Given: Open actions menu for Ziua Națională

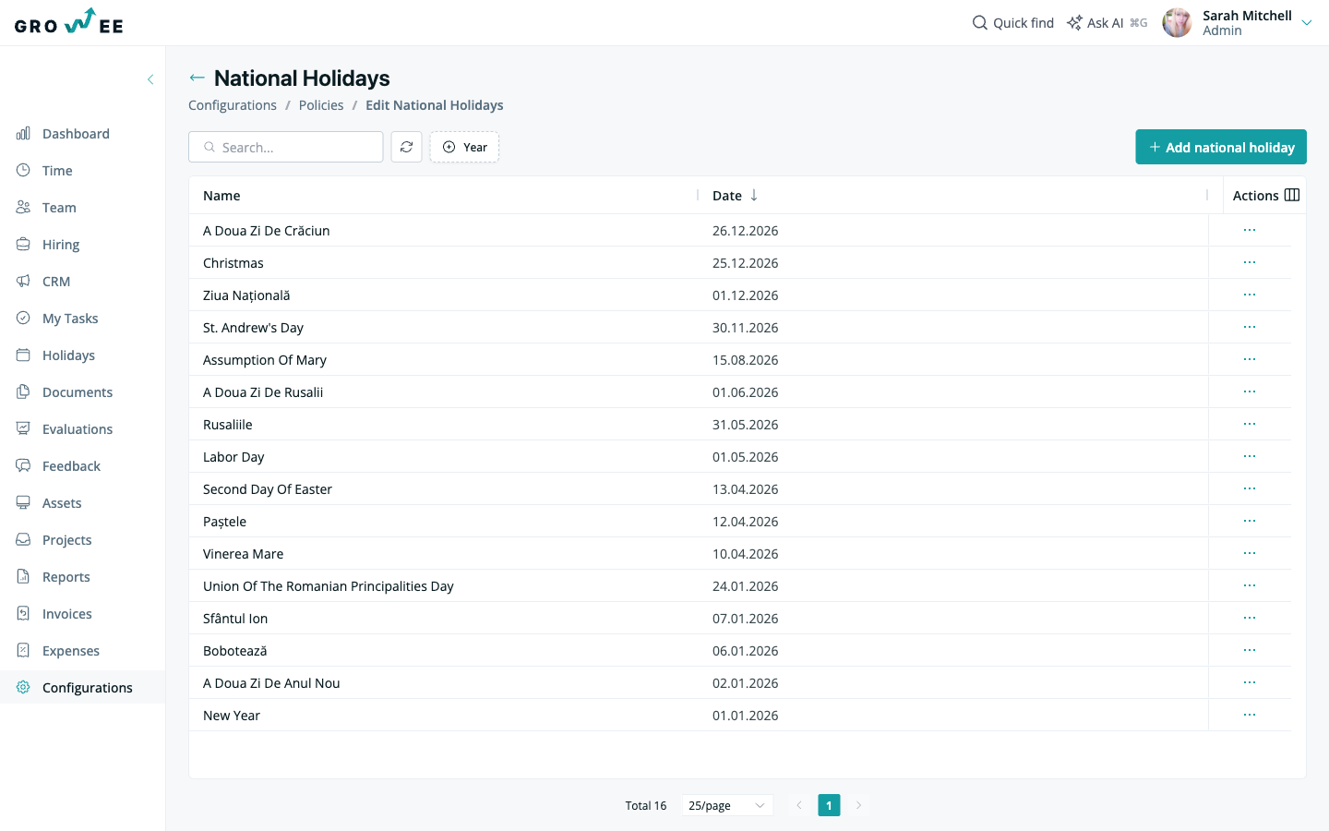Looking at the screenshot, I should 1250,295.
